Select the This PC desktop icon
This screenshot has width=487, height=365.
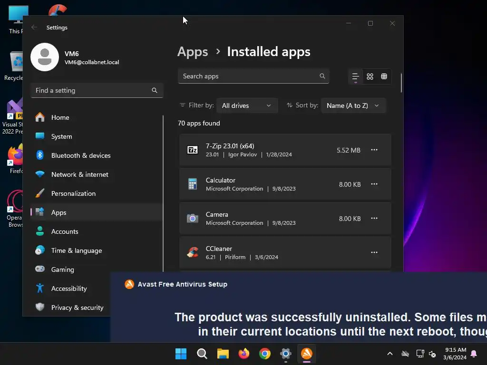tap(16, 19)
